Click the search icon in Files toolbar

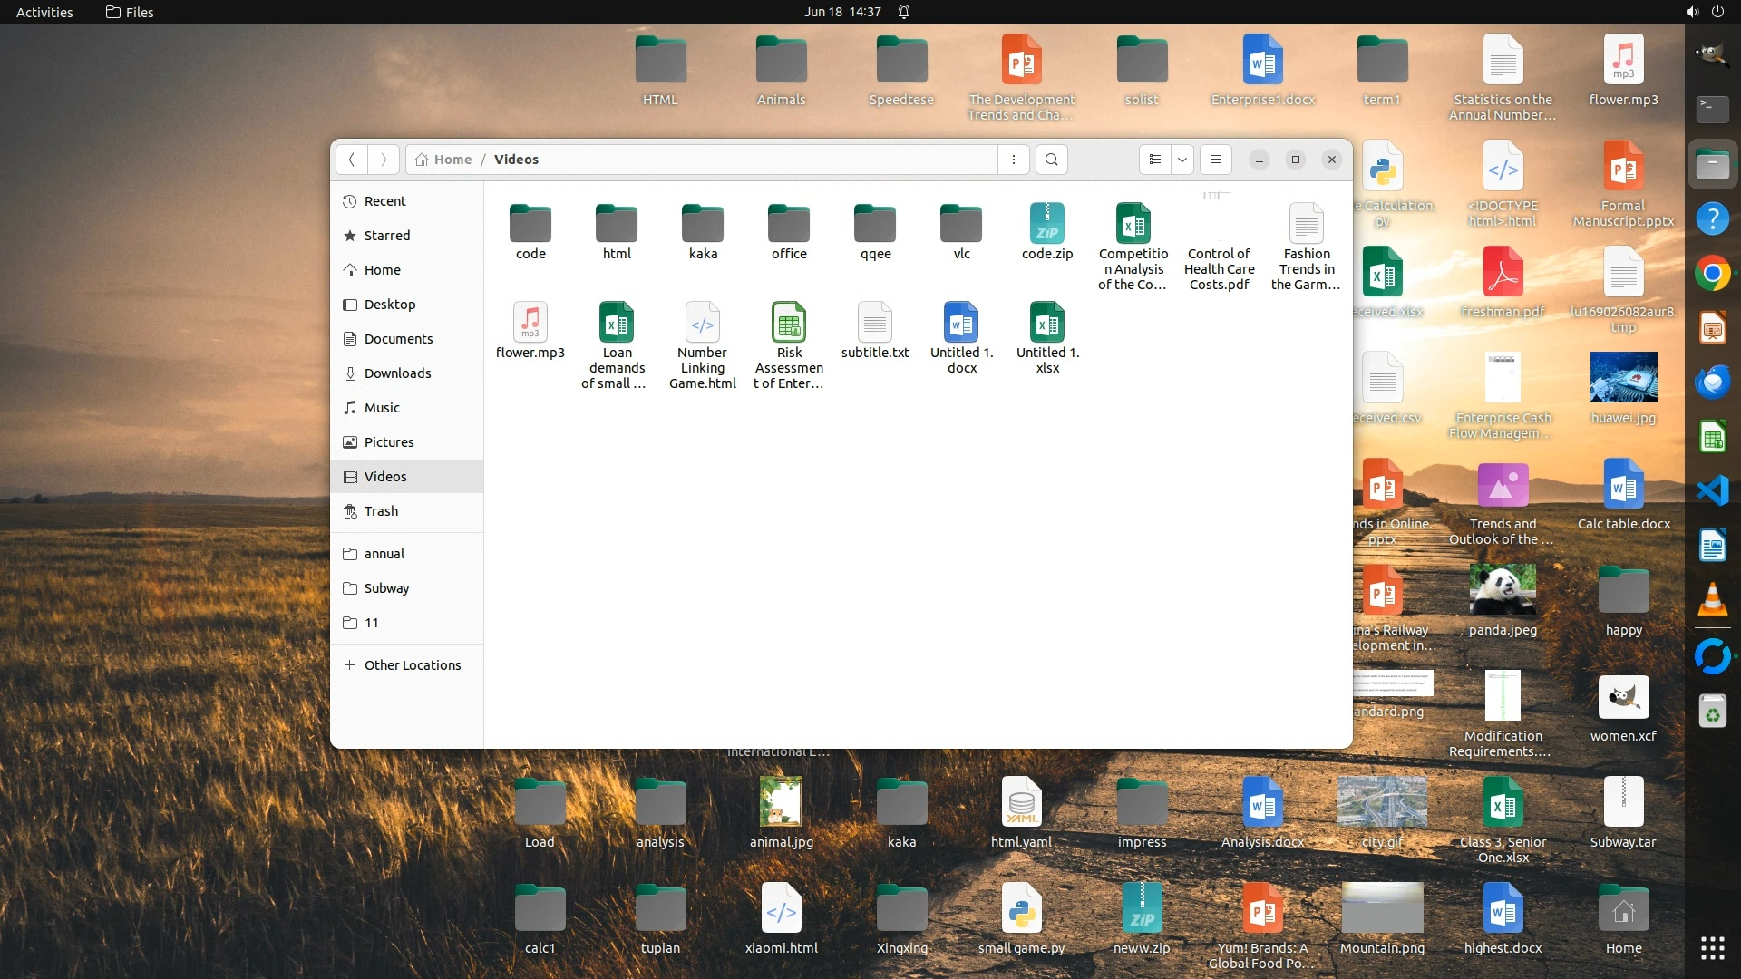pos(1051,160)
